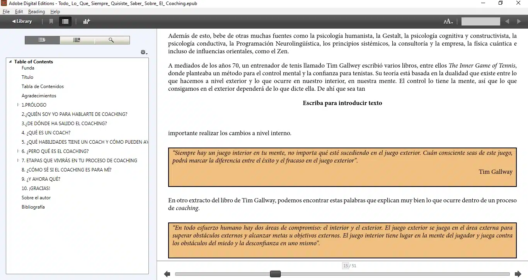
Task: Open 3.¿DE DÓNDE HA SALIDO EL COACHING?
Action: click(64, 124)
